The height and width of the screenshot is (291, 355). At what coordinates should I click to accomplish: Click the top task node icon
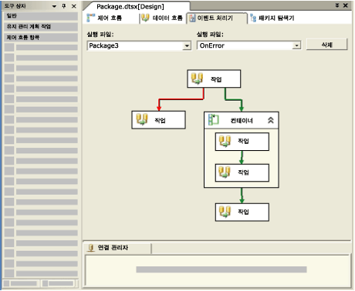tap(197, 79)
